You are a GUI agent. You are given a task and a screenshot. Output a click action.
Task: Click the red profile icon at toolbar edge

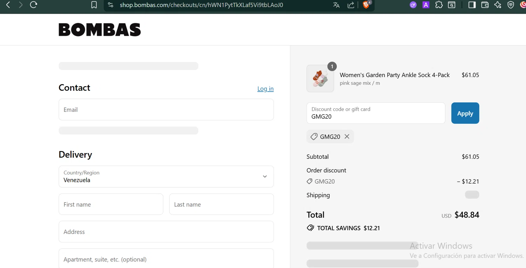pyautogui.click(x=523, y=5)
